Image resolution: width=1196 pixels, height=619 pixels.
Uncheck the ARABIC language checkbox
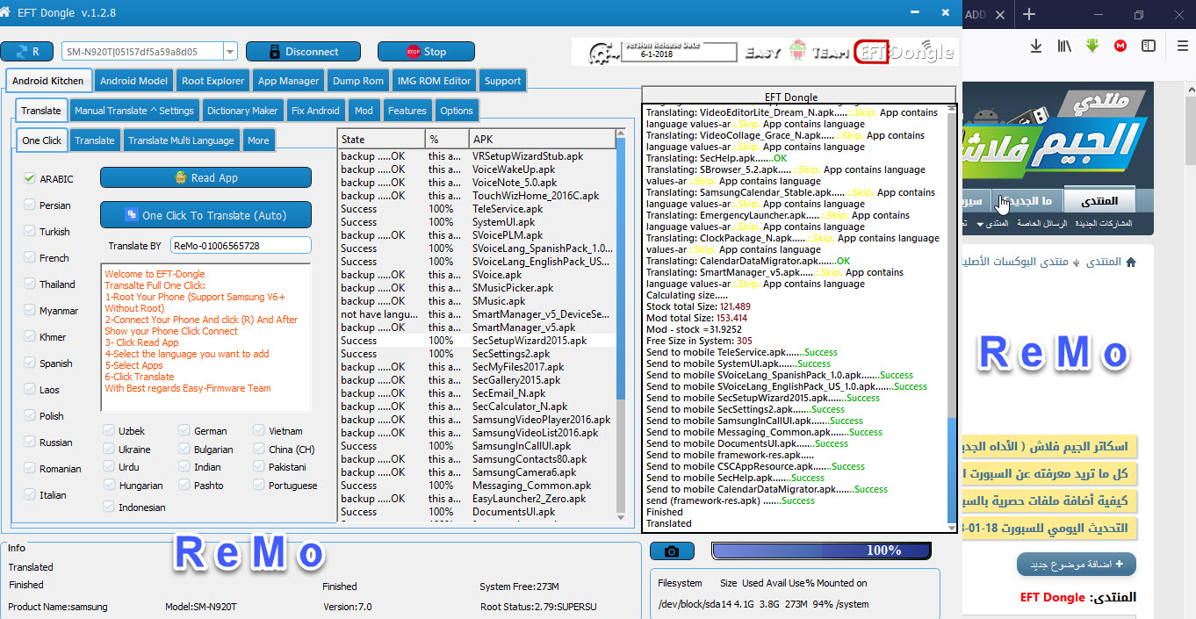[x=30, y=178]
